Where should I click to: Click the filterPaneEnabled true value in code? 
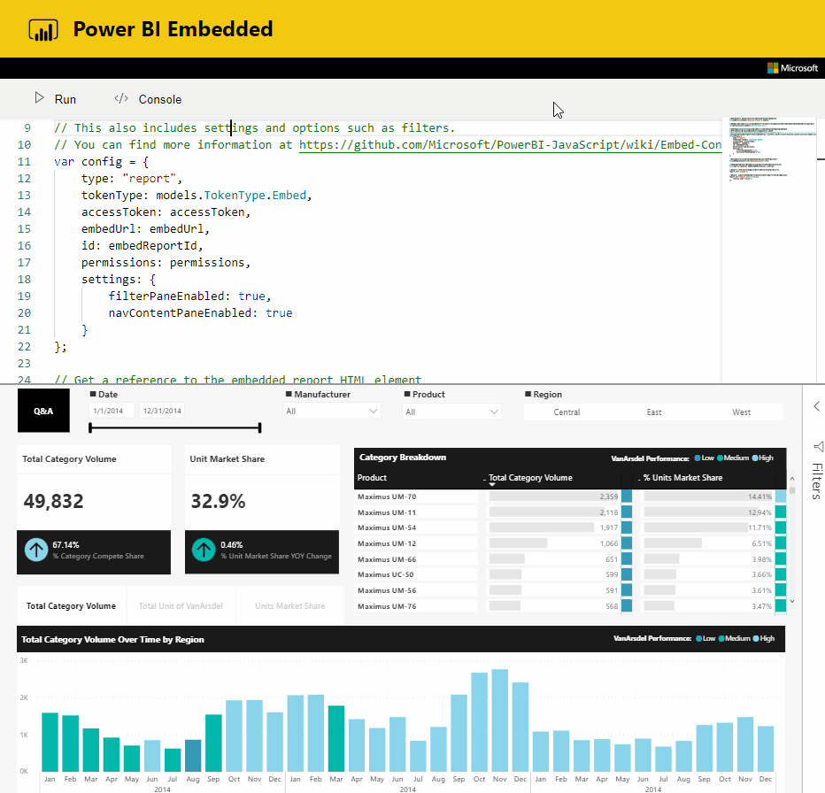[251, 296]
